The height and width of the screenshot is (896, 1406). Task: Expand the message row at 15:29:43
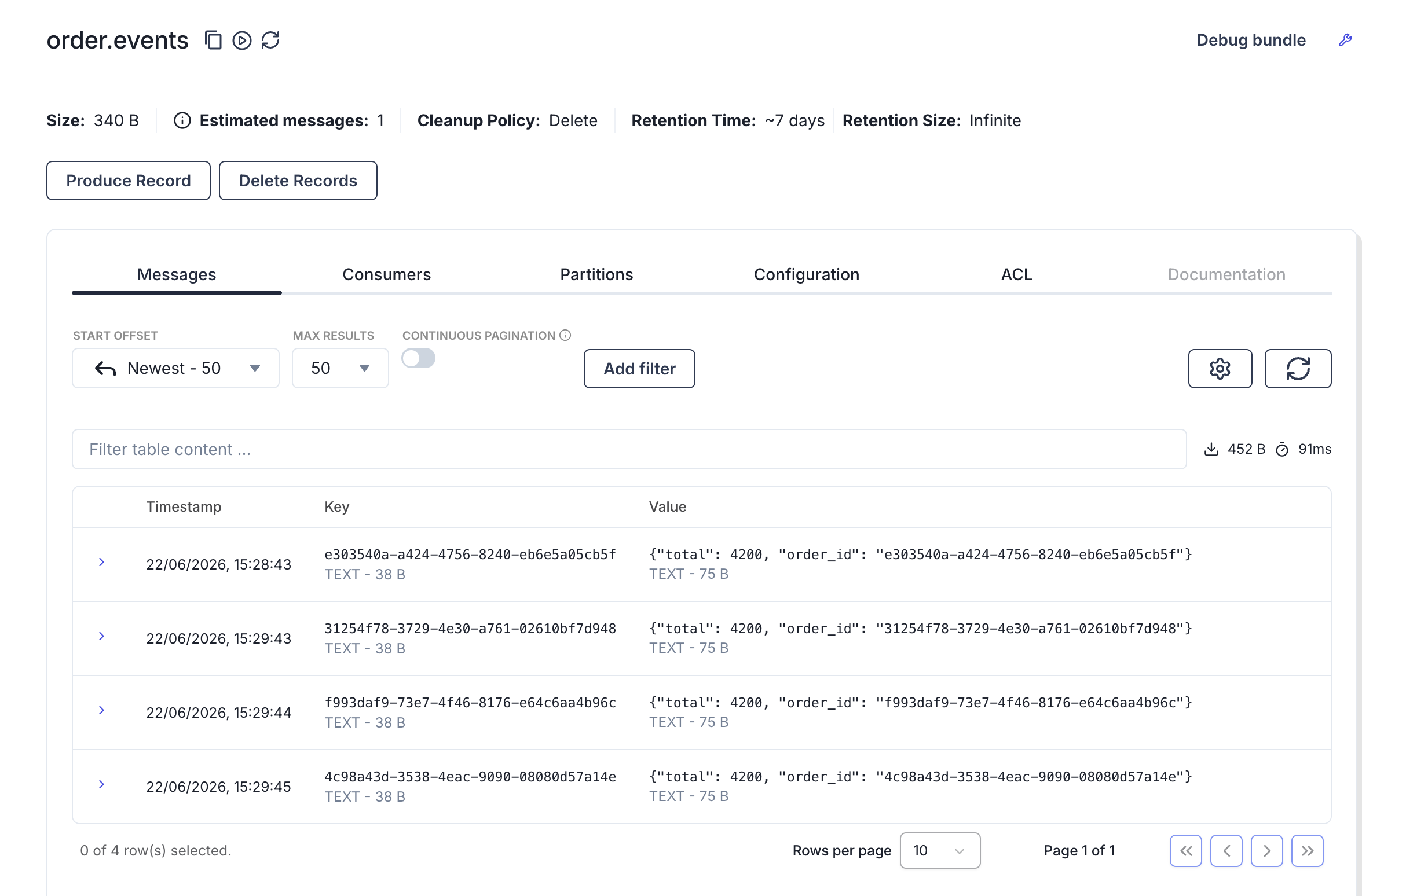101,636
